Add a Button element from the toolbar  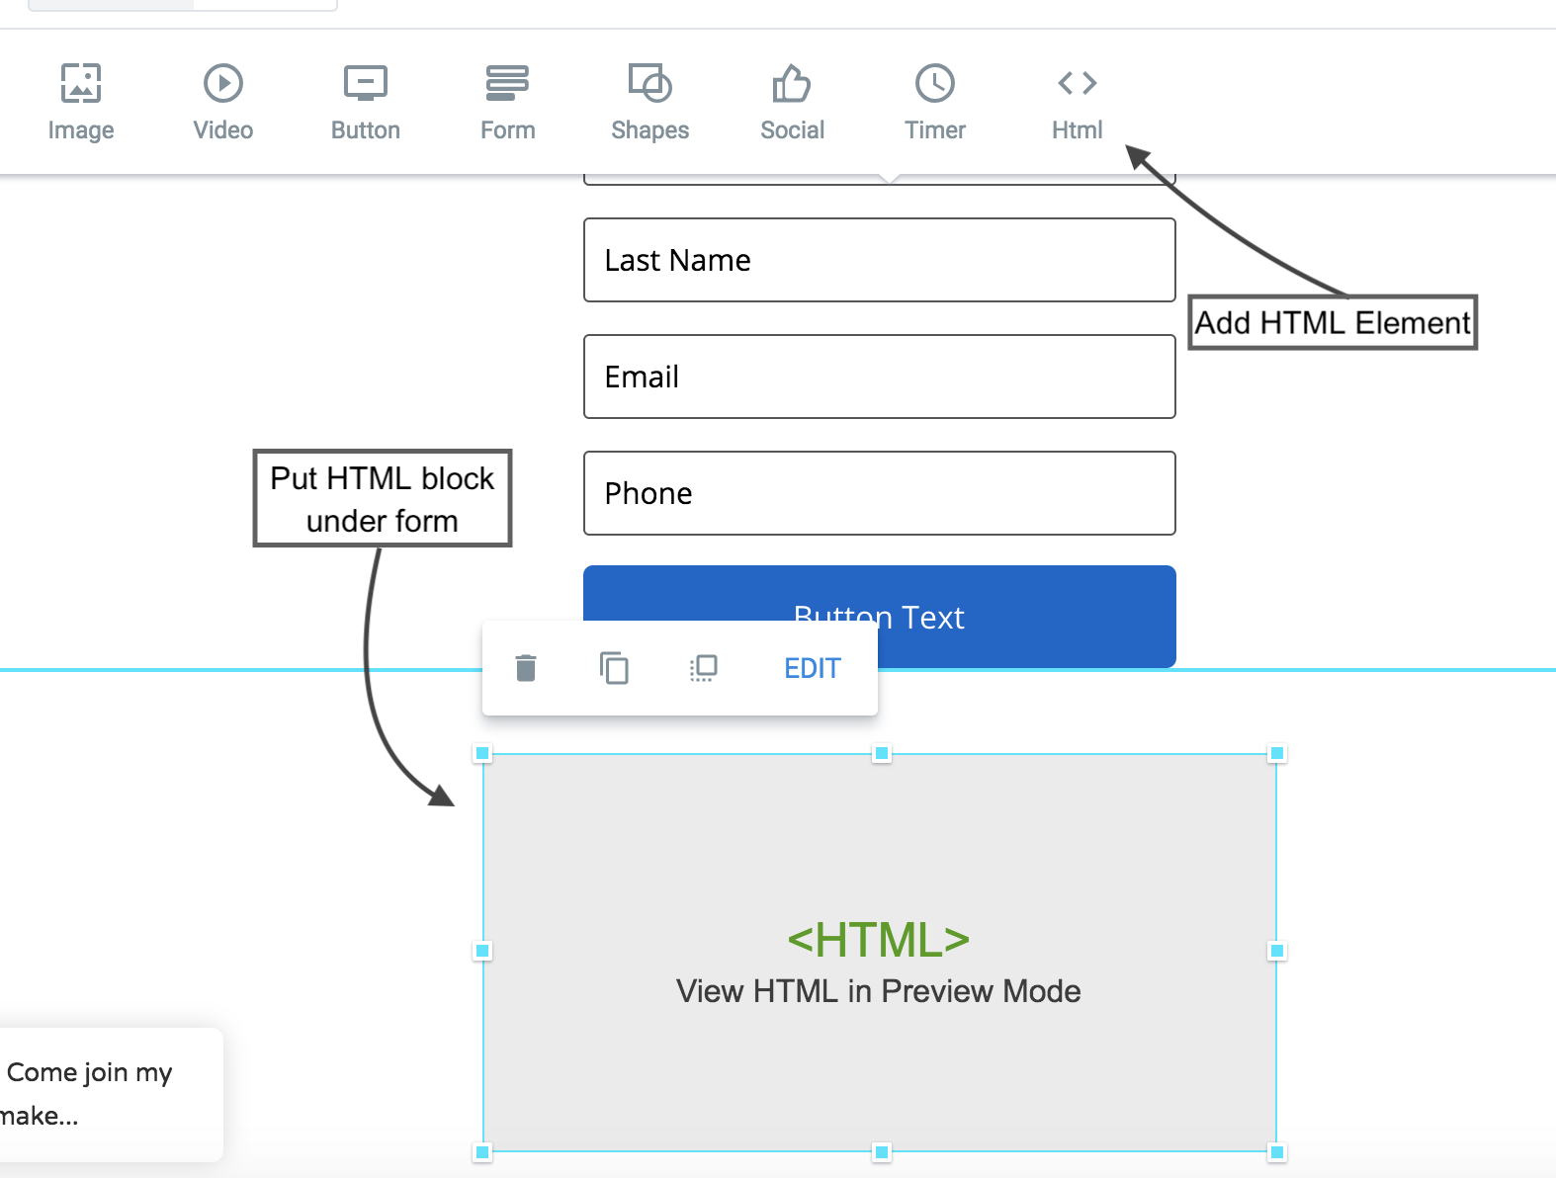point(366,101)
